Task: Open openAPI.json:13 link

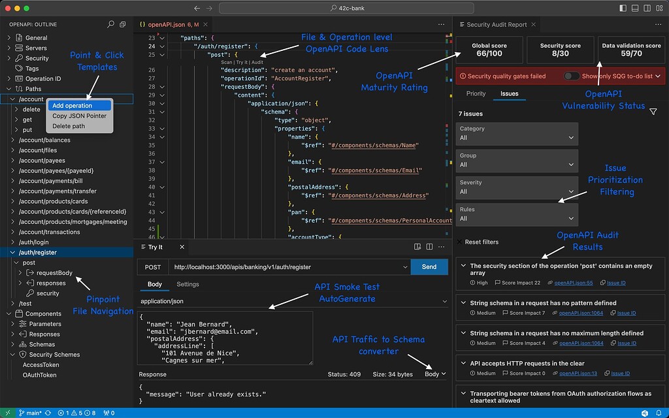Action: [578, 373]
